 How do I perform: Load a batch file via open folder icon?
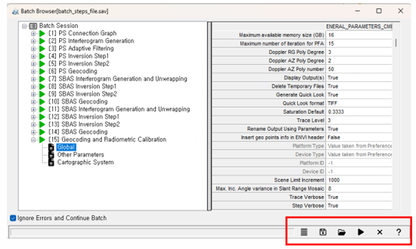click(x=342, y=232)
